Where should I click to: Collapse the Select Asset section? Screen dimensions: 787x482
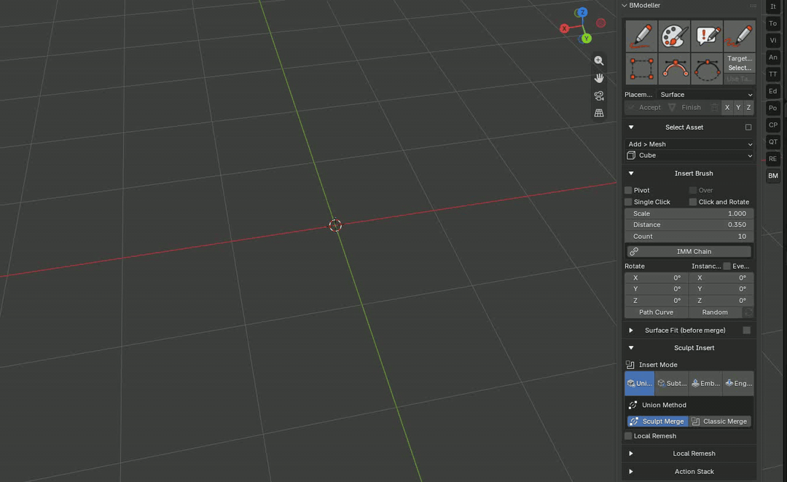point(631,127)
